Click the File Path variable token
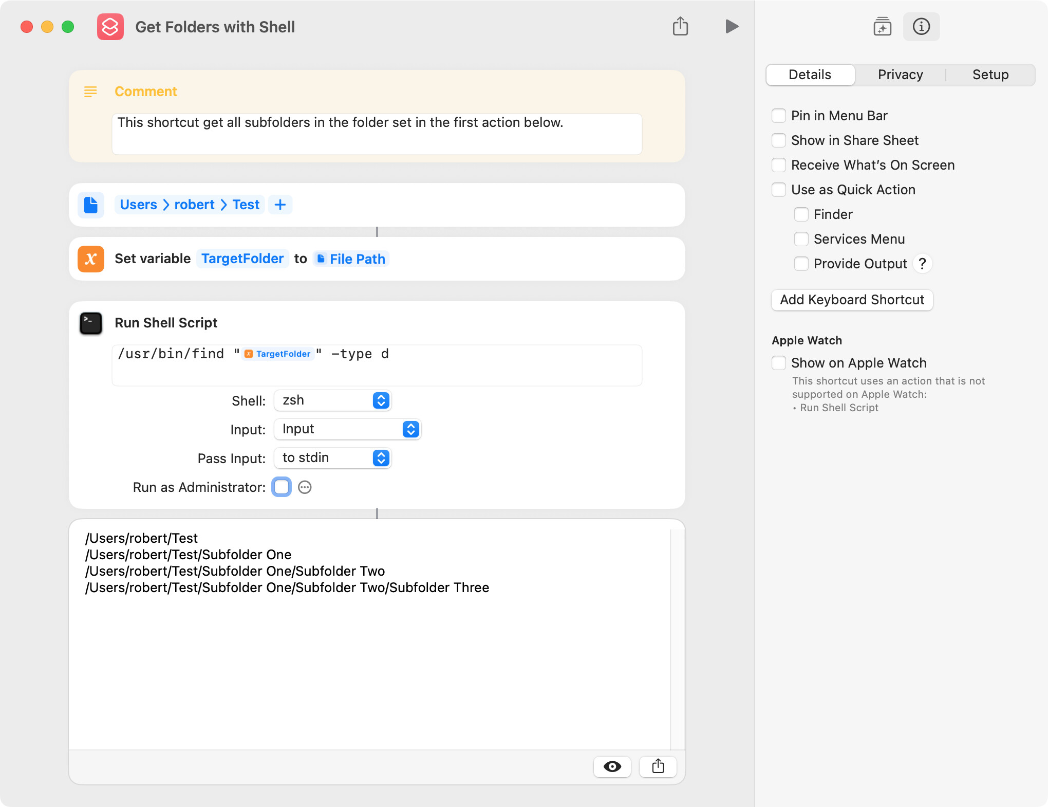 click(x=351, y=259)
